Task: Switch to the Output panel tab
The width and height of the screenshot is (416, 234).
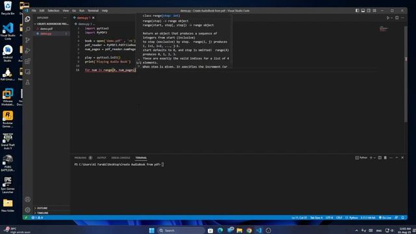Action: 101,158
